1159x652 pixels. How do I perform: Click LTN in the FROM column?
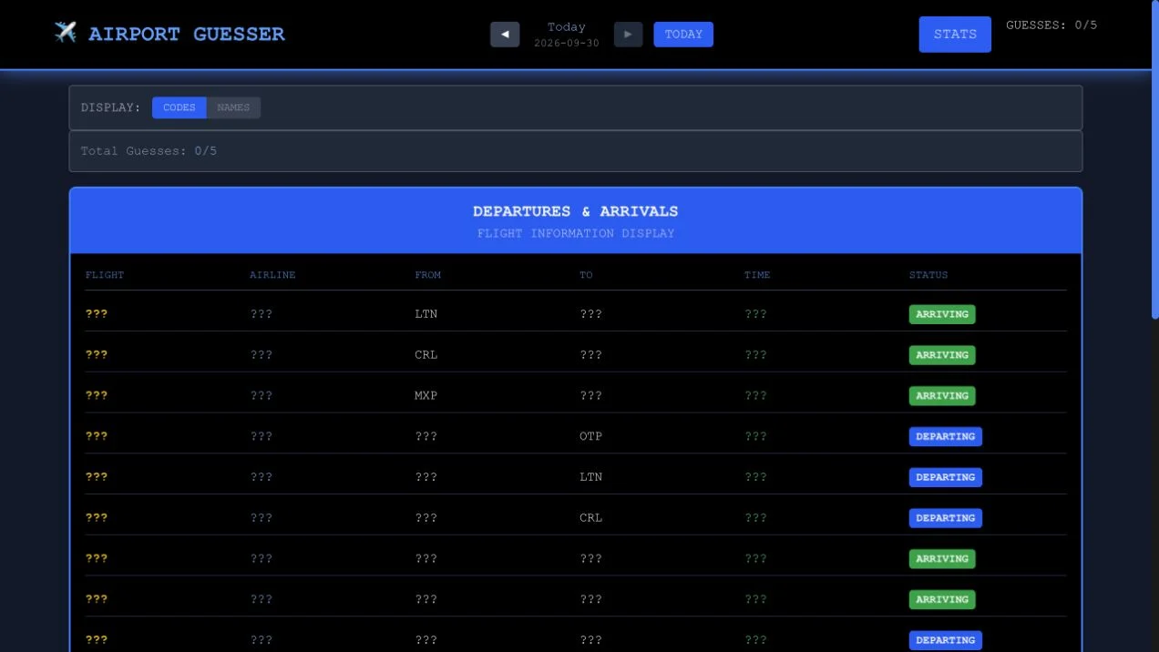[x=426, y=314]
